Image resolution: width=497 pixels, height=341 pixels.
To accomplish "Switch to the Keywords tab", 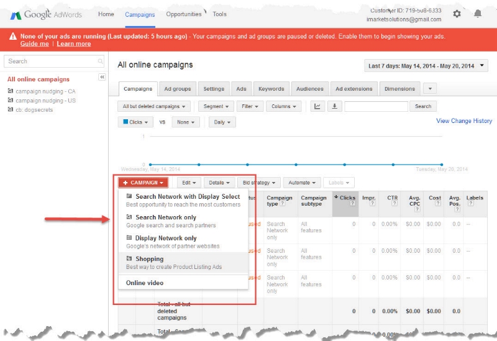I will coord(271,89).
